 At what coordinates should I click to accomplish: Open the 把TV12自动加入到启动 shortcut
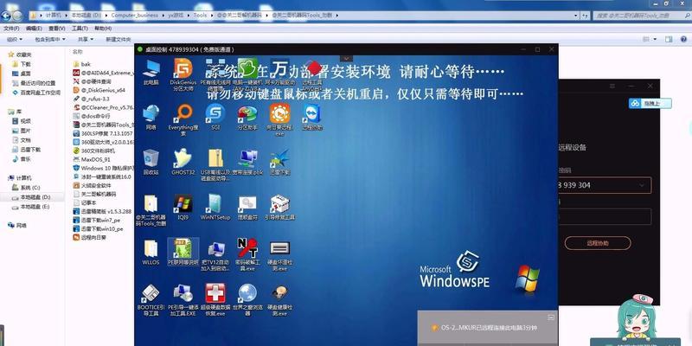pyautogui.click(x=215, y=255)
